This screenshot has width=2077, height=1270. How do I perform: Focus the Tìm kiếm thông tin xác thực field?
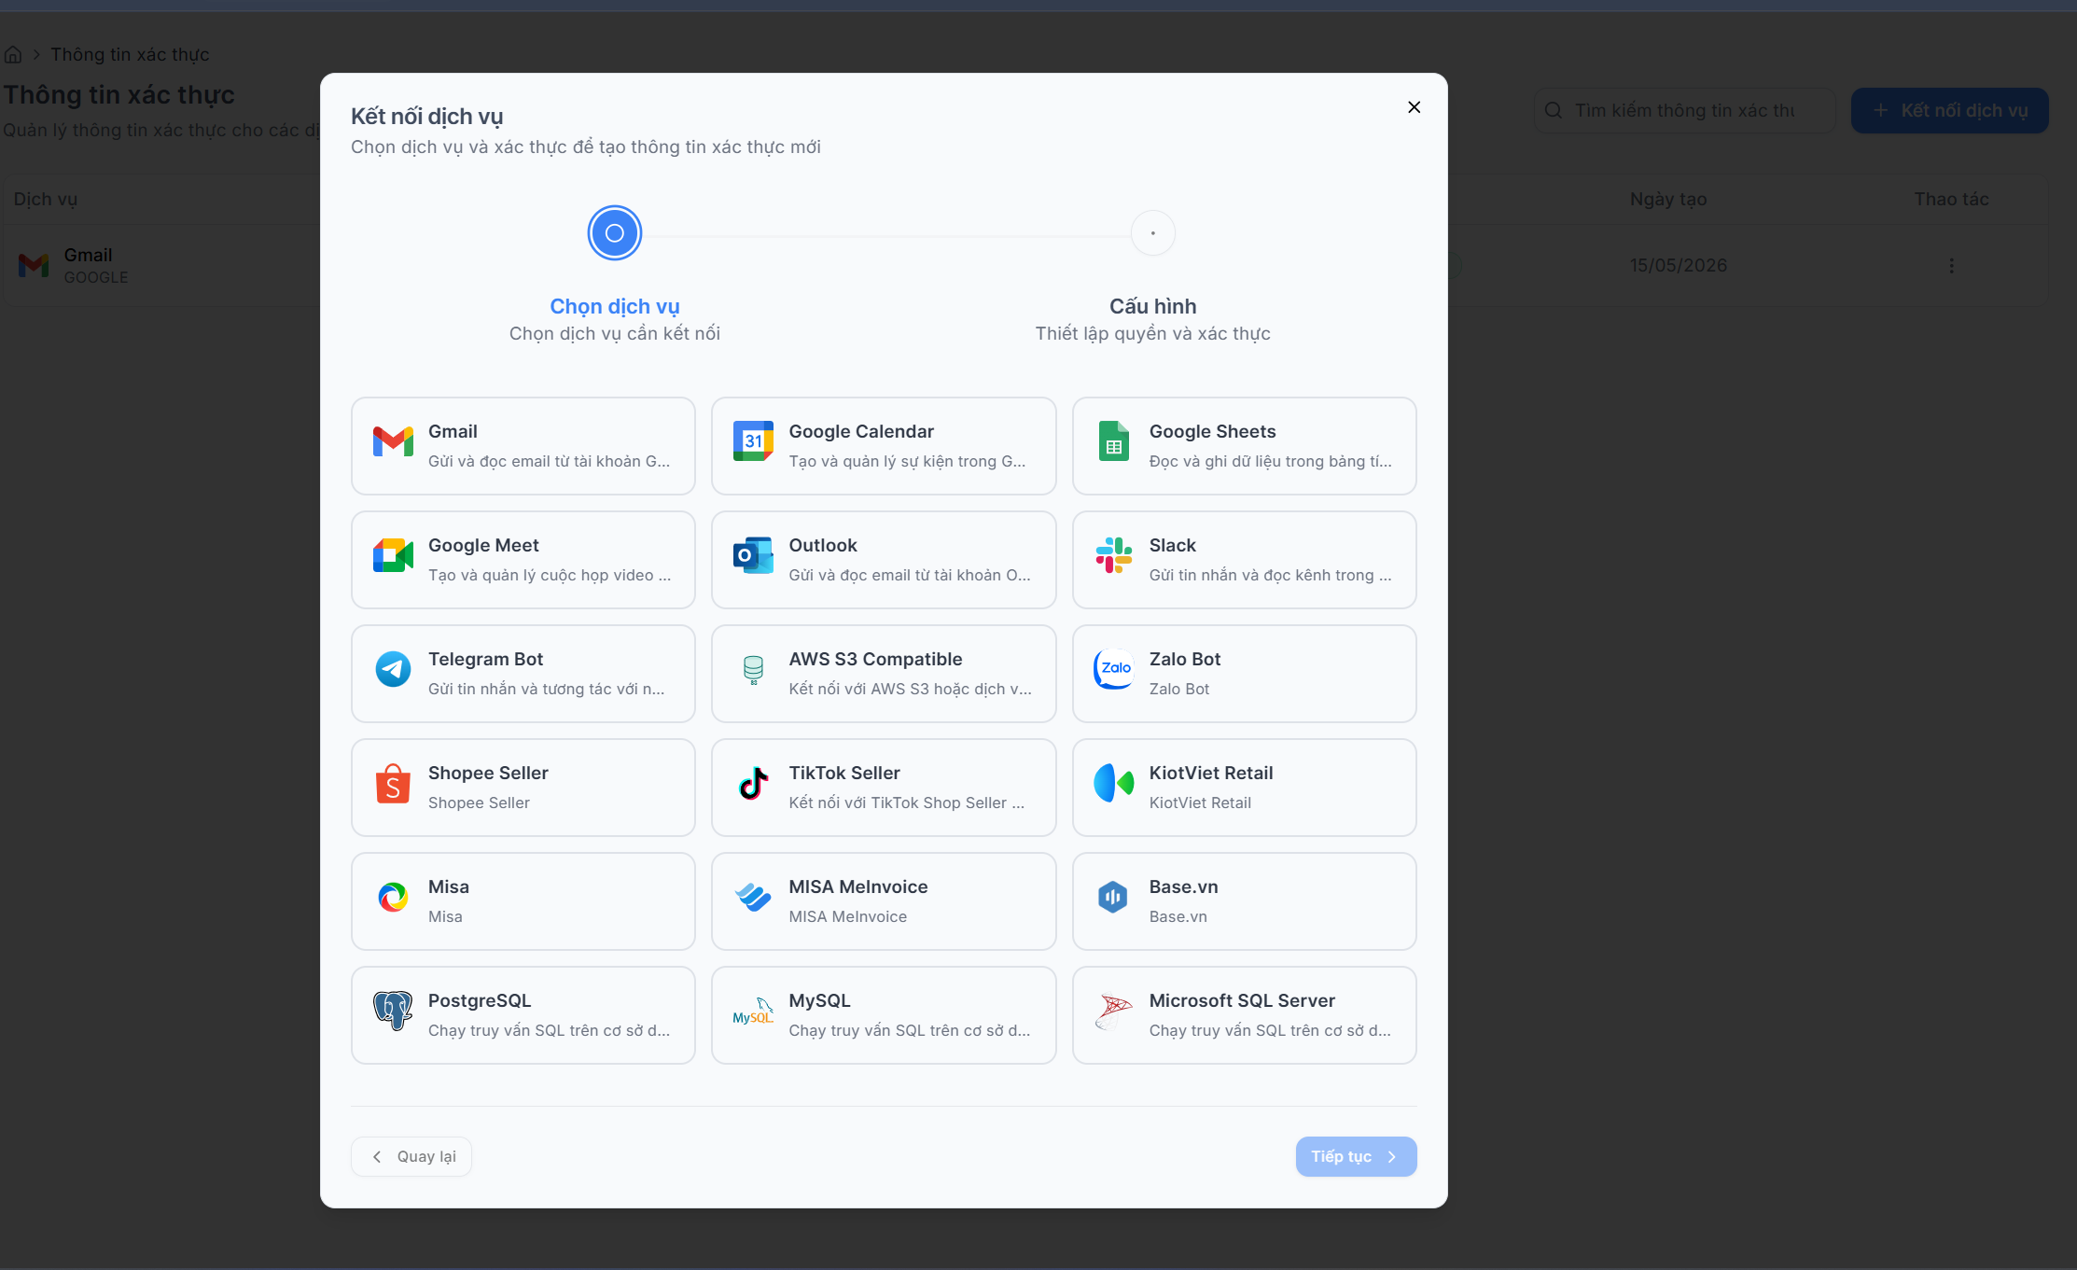pyautogui.click(x=1684, y=110)
